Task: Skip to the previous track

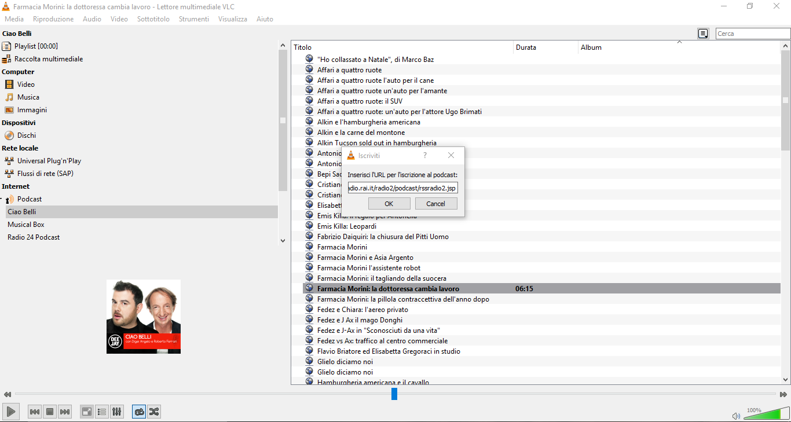Action: tap(35, 412)
